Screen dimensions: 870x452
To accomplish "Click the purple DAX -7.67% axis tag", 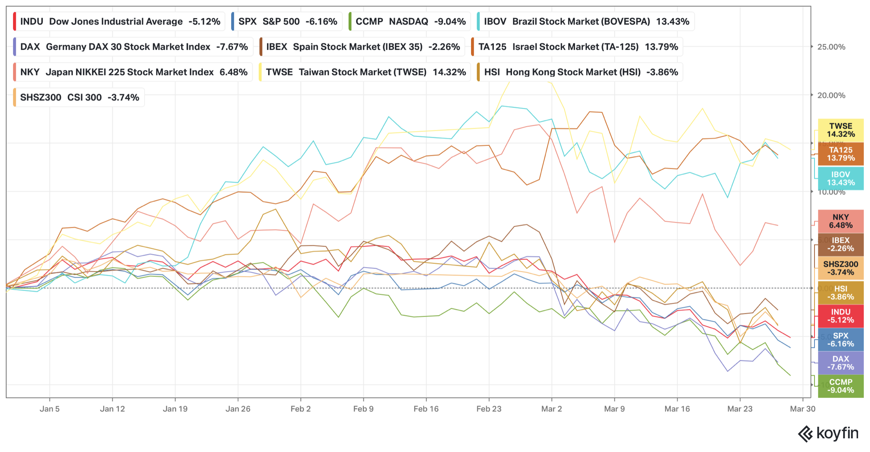I will 840,363.
